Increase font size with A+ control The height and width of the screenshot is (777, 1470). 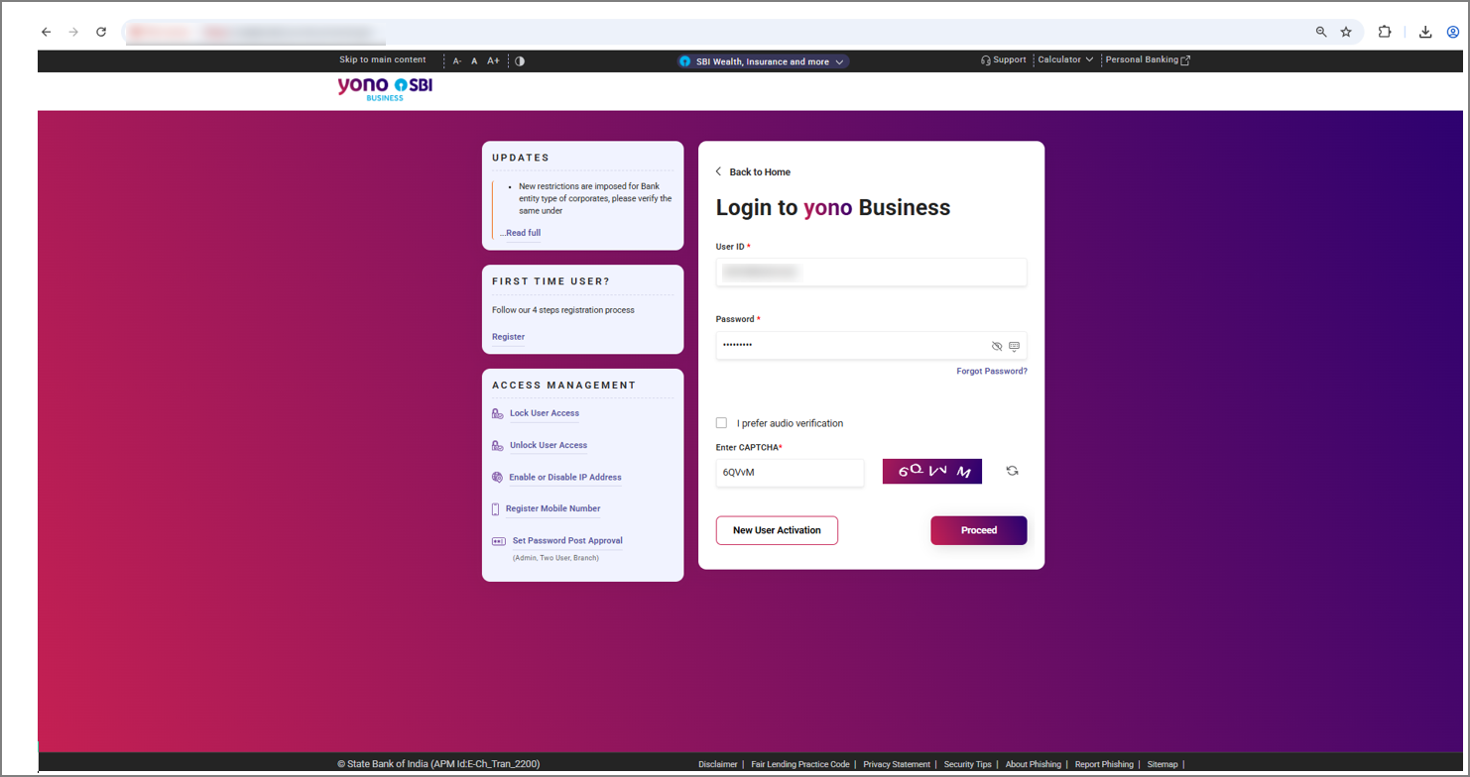(x=493, y=61)
